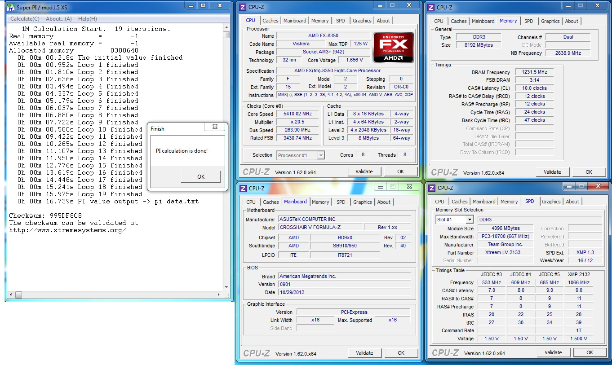Switch to Caches tab in the CPU-Z motherboard window
The width and height of the screenshot is (612, 365).
pos(271,202)
